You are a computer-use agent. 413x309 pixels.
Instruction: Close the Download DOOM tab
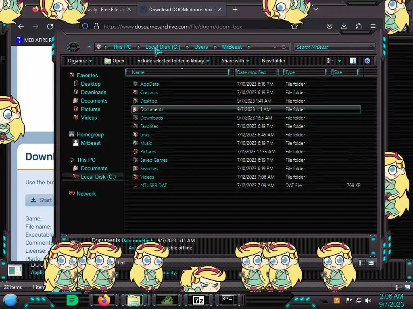tap(220, 10)
